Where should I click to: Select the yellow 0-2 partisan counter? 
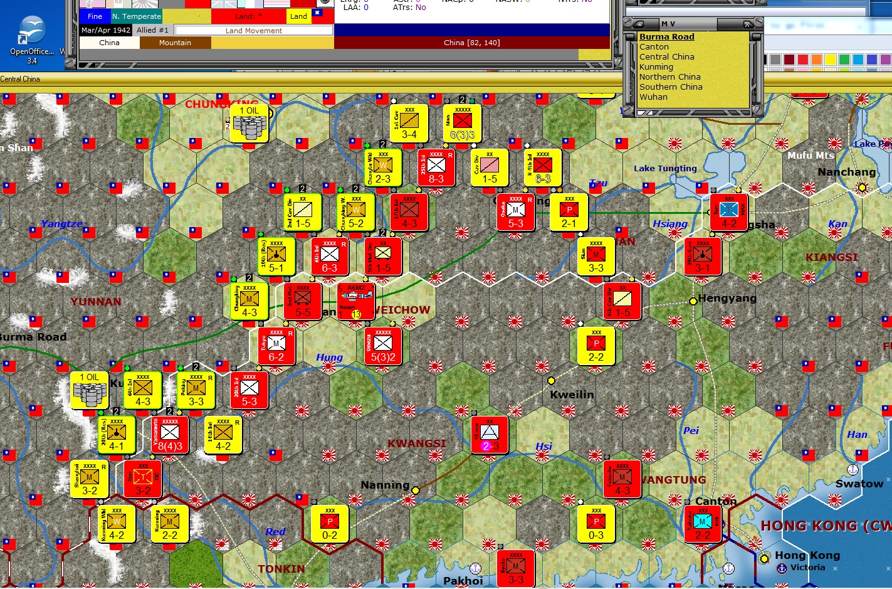pos(330,524)
